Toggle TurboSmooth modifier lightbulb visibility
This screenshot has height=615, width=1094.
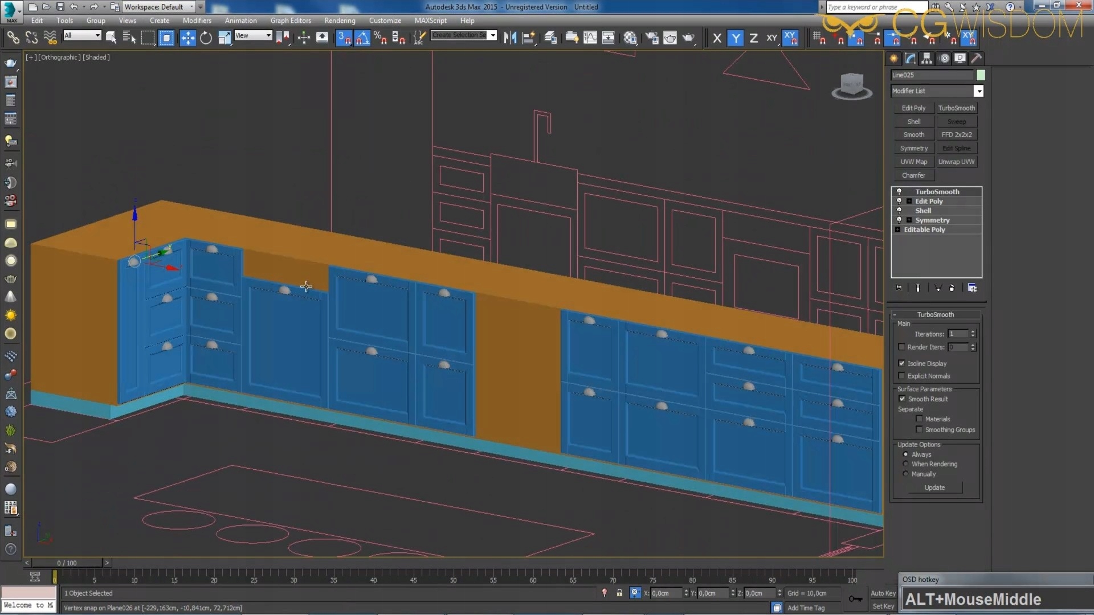899,192
